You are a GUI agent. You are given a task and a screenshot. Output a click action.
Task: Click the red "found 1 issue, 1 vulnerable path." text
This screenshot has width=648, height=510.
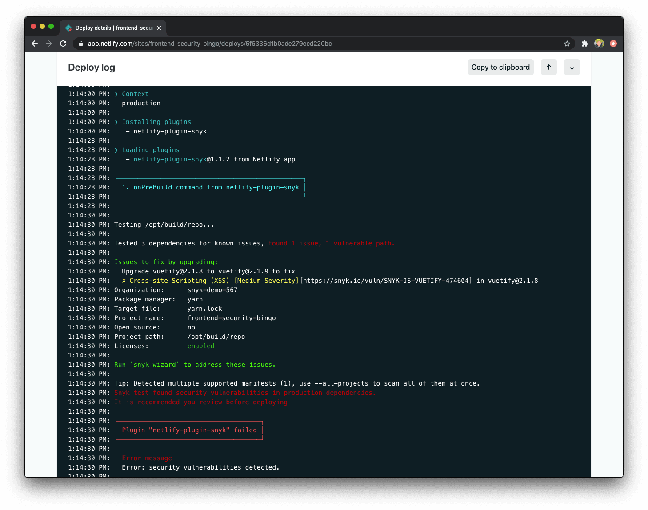coord(331,243)
